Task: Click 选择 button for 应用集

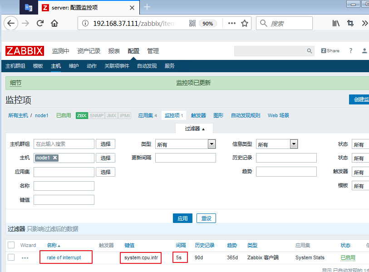Action: pos(105,172)
